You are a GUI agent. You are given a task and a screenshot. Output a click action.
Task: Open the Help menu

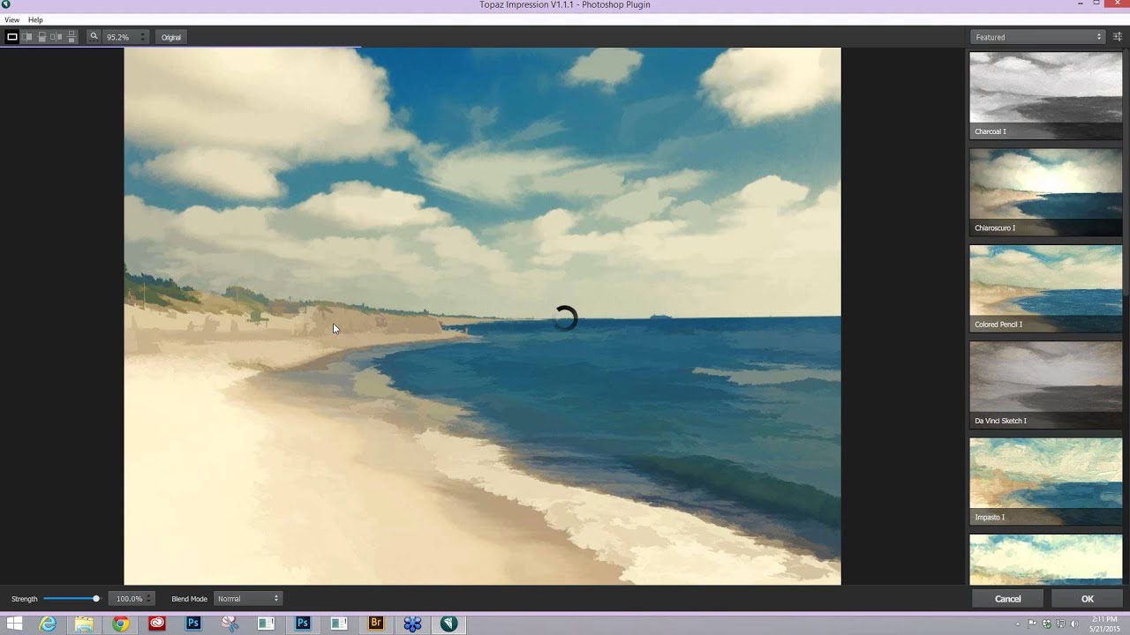click(35, 19)
